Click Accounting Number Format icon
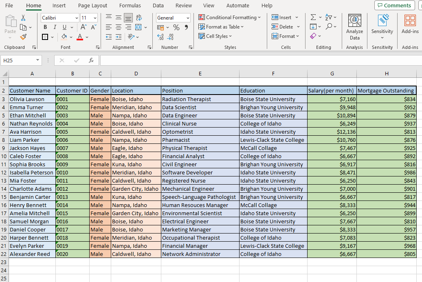Screen dimensions: 422x282 (160, 27)
